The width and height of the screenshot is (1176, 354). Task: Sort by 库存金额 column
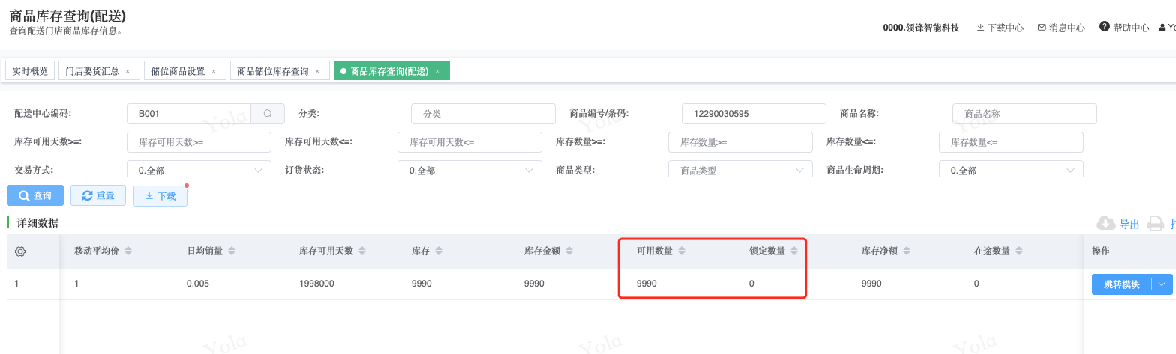pos(568,251)
